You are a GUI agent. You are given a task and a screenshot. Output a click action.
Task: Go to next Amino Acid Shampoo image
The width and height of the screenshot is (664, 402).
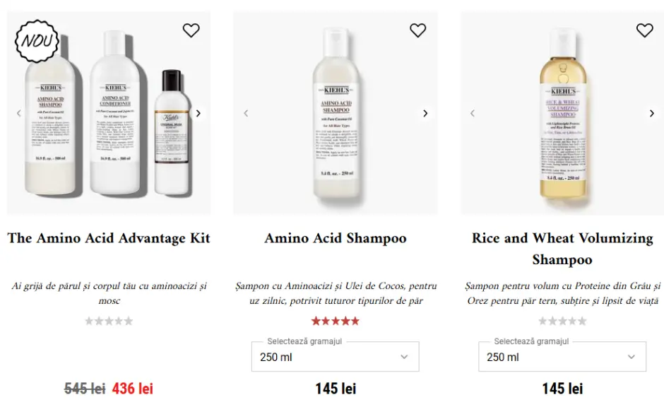pyautogui.click(x=425, y=113)
